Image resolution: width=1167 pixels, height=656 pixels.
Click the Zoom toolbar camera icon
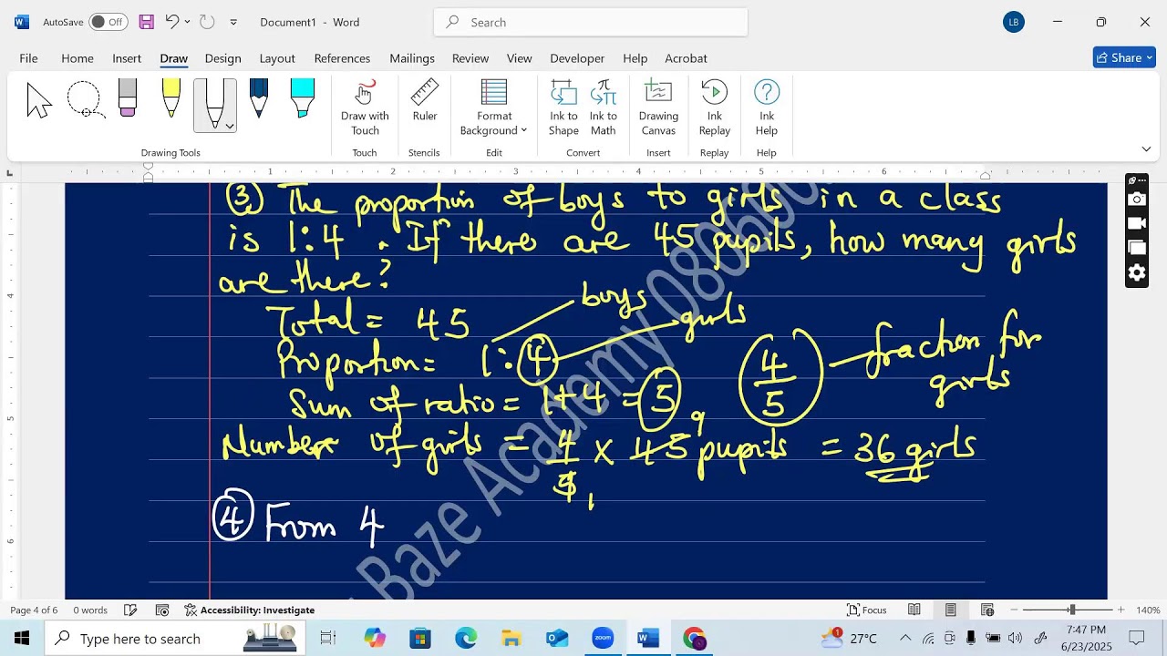(x=1136, y=199)
